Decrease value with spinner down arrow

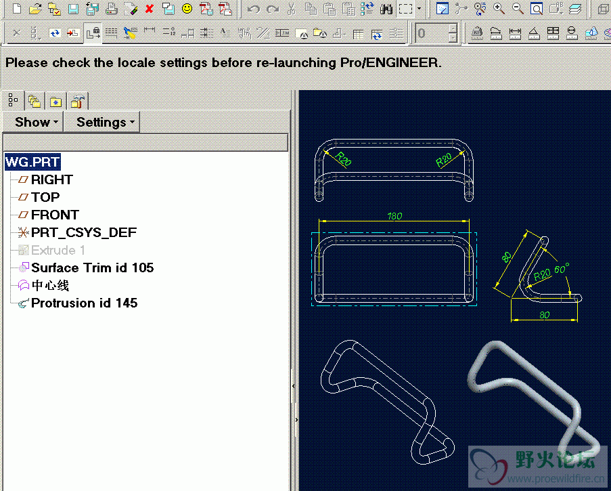coord(453,37)
